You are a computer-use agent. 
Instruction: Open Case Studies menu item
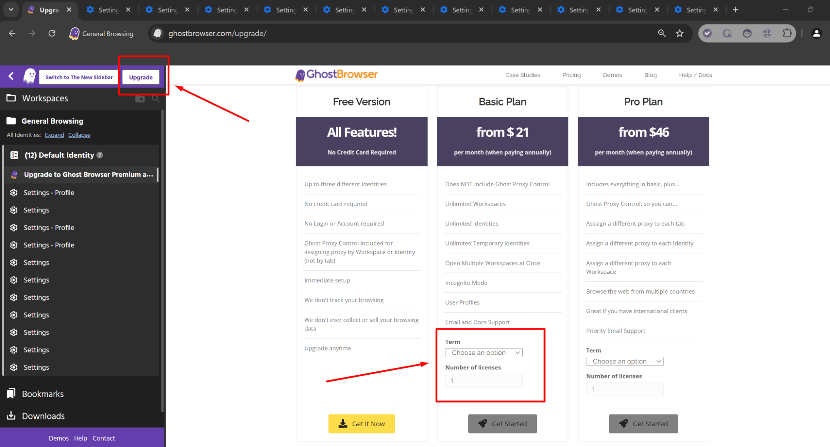click(522, 75)
